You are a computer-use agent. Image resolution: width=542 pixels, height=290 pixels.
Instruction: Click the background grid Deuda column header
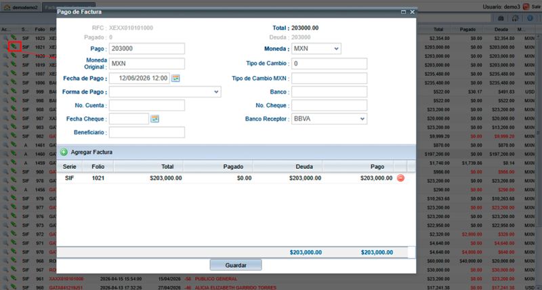501,29
